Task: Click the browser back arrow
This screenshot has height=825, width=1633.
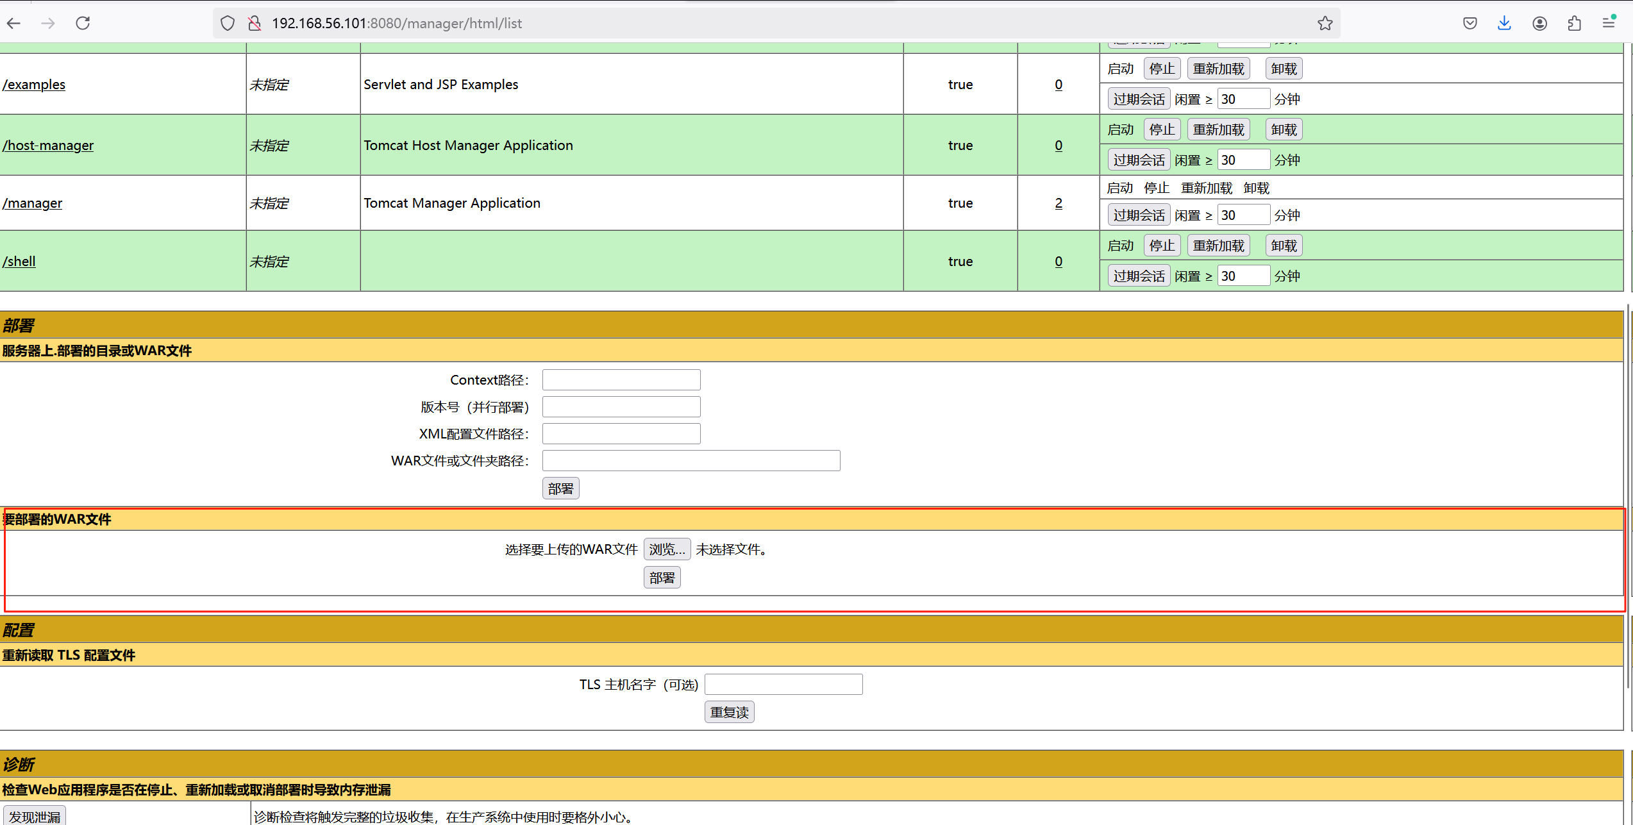Action: pos(14,24)
